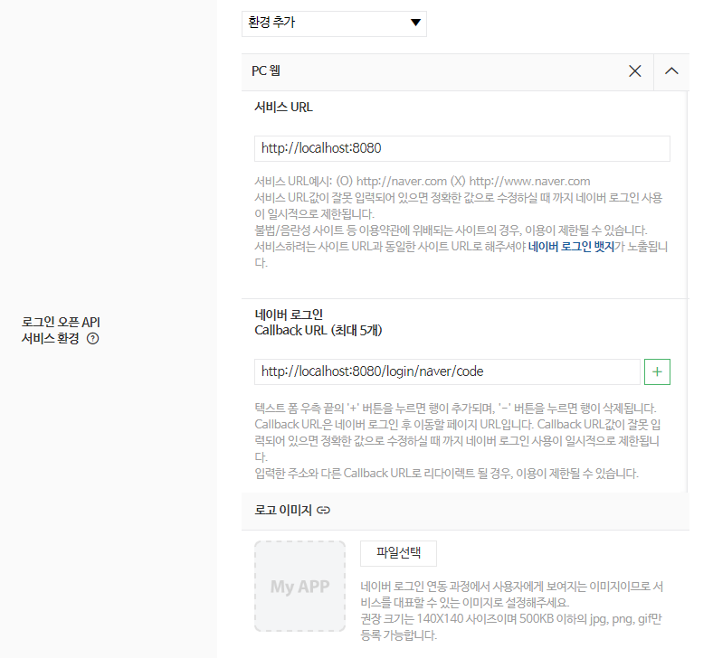
Task: Click the 서비스 URL input field
Action: (x=462, y=148)
